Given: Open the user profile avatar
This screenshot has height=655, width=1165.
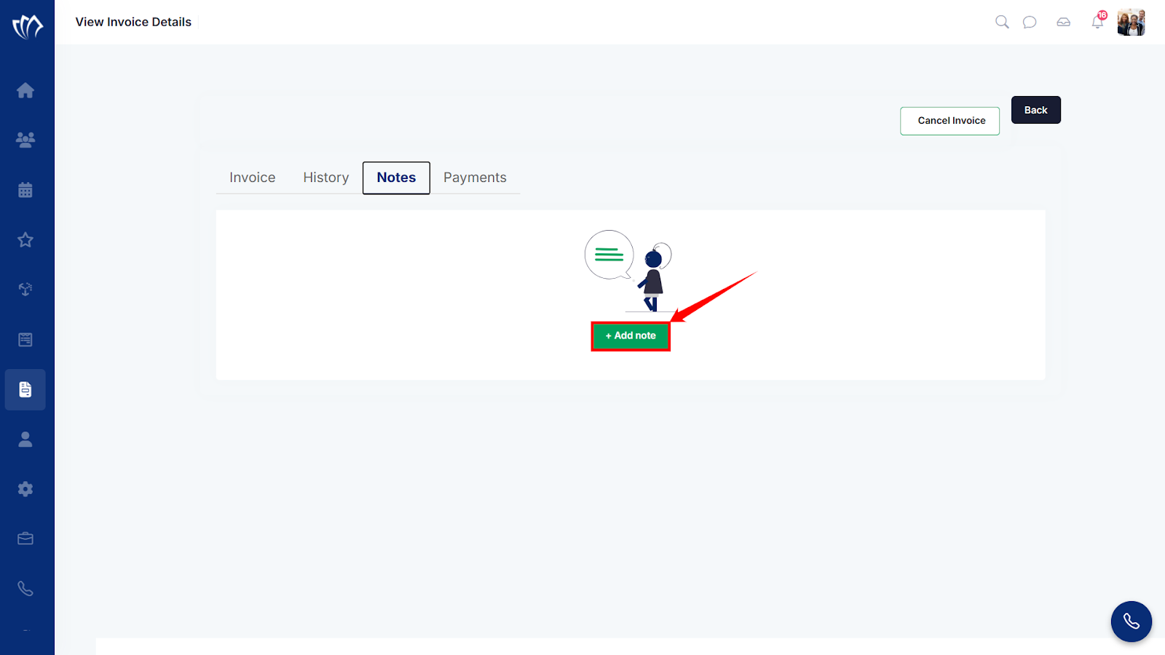Looking at the screenshot, I should tap(1132, 23).
